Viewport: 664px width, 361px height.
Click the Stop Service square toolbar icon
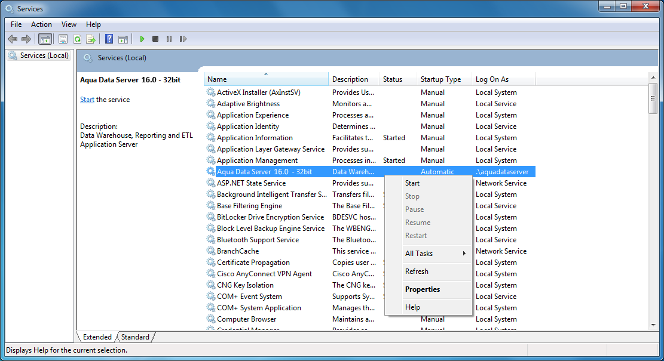(x=155, y=39)
